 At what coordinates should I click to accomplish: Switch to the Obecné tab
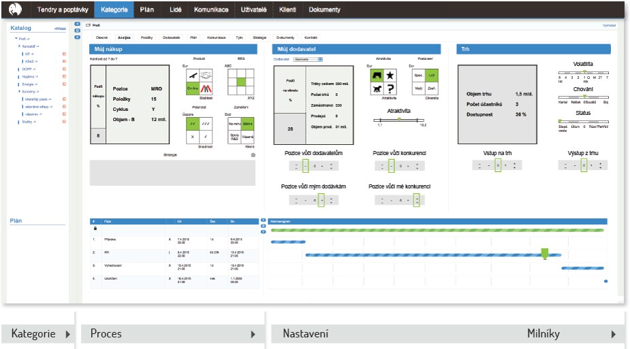[x=101, y=37]
